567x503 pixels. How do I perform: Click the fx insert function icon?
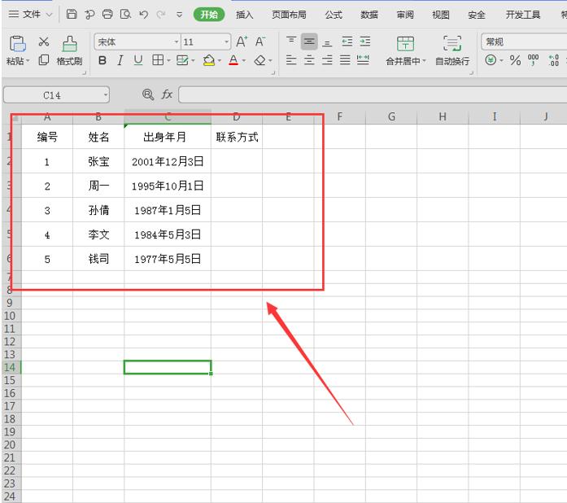(167, 94)
